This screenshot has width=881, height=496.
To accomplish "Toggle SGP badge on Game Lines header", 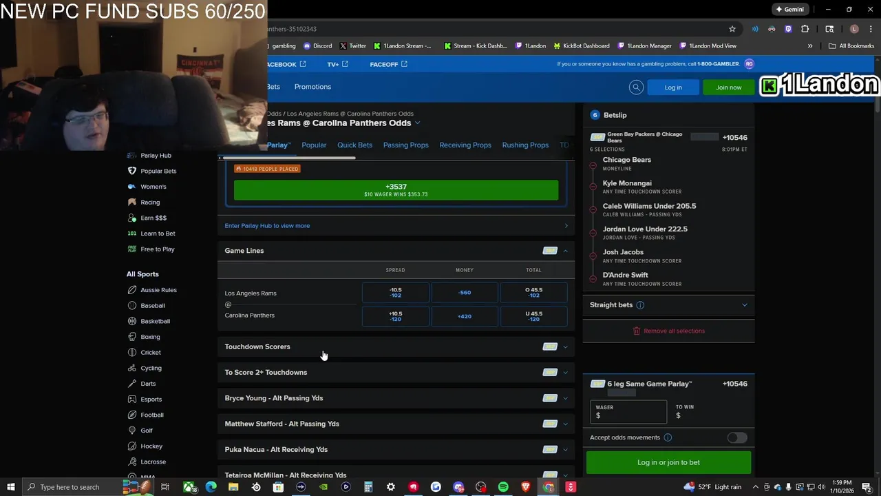I will [550, 251].
